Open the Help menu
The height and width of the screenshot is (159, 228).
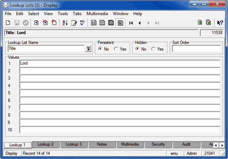(x=138, y=14)
